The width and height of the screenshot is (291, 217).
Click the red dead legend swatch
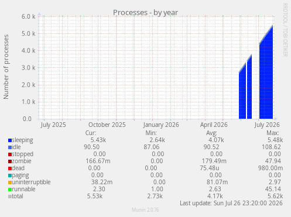click(10, 168)
